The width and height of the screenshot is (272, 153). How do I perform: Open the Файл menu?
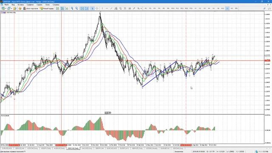(7, 5)
